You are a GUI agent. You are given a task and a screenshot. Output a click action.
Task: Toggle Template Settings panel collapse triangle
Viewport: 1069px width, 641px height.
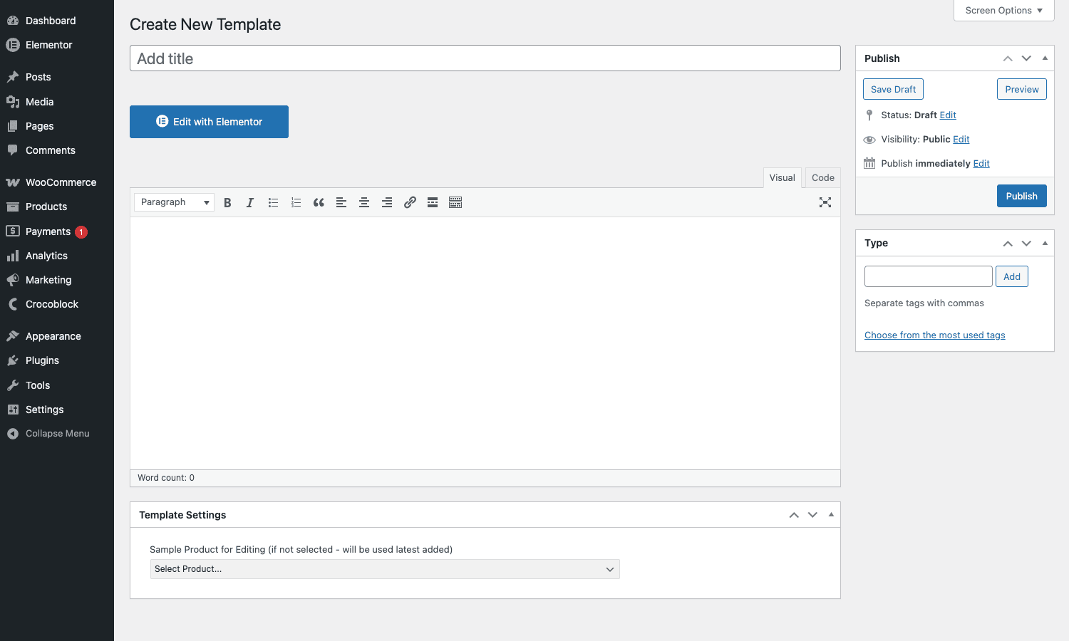831,515
